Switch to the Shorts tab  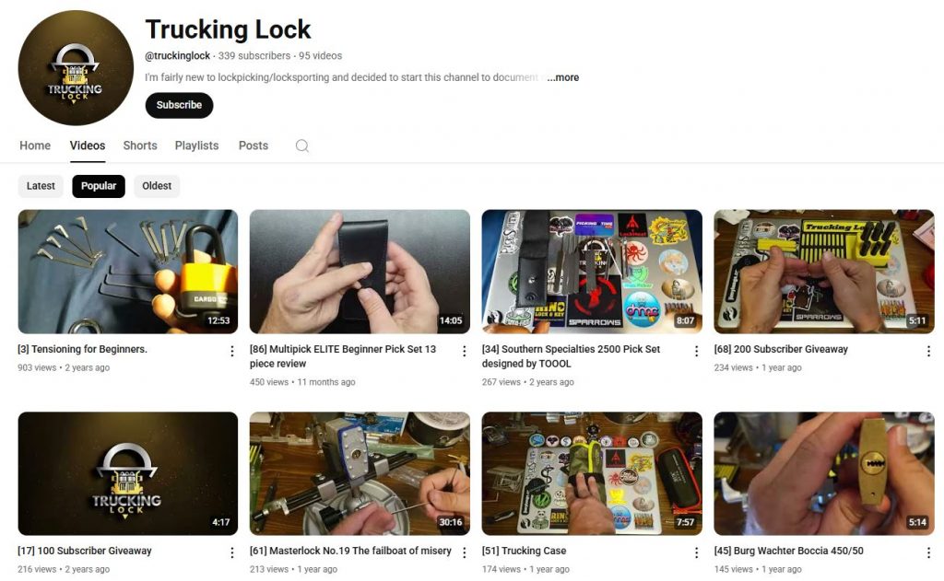(x=140, y=145)
